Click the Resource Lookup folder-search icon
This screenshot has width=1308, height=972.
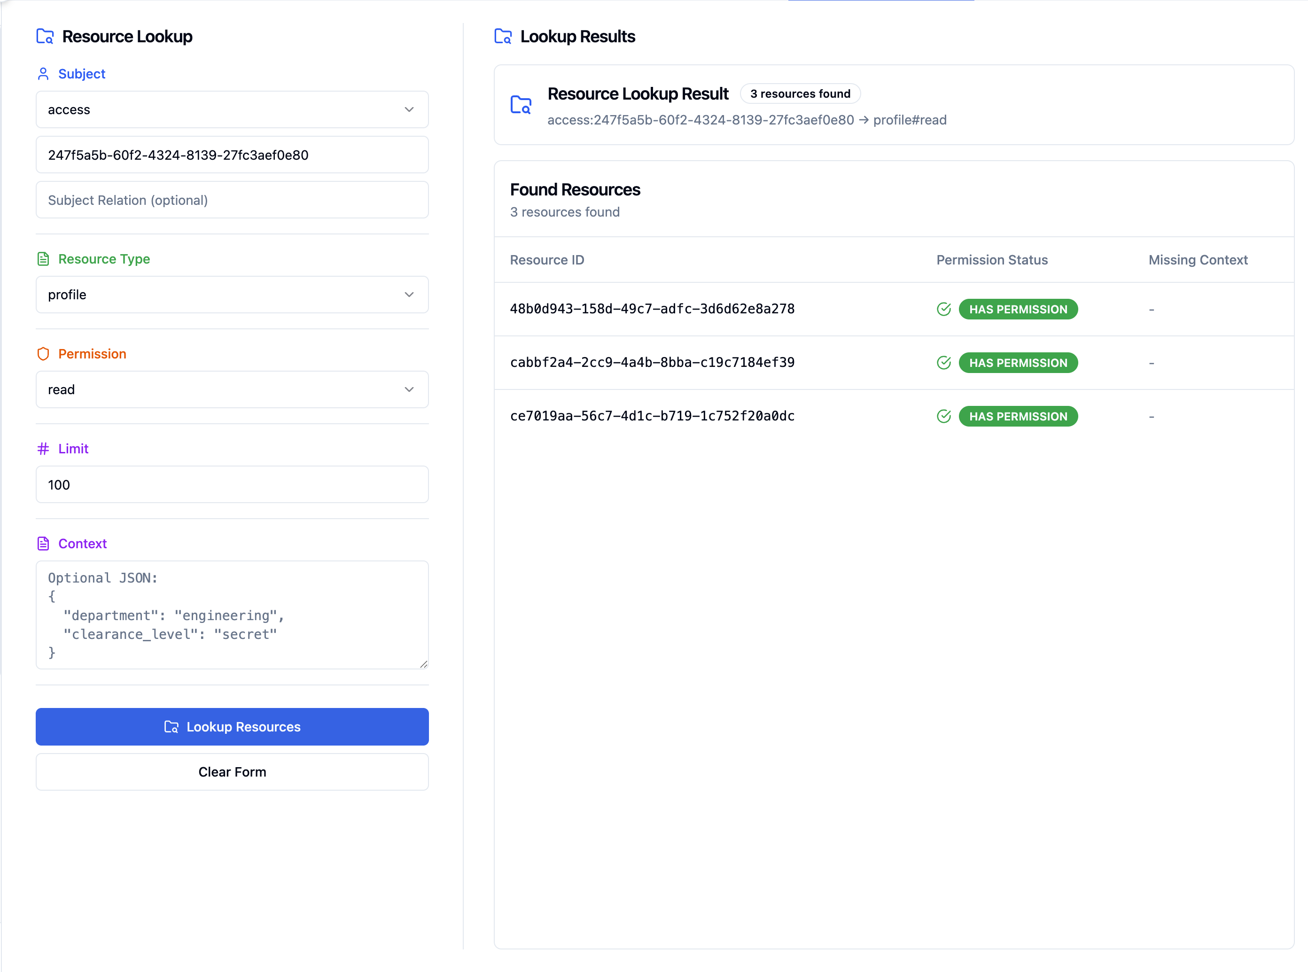click(45, 37)
